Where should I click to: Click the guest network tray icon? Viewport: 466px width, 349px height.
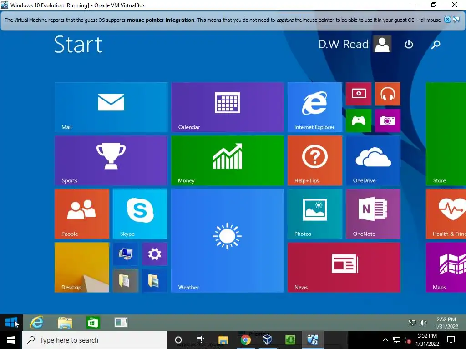click(412, 323)
